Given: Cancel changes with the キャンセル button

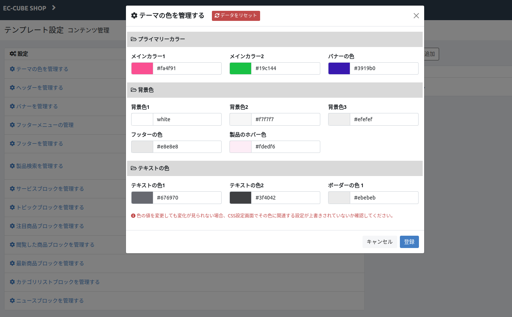Looking at the screenshot, I should 379,242.
